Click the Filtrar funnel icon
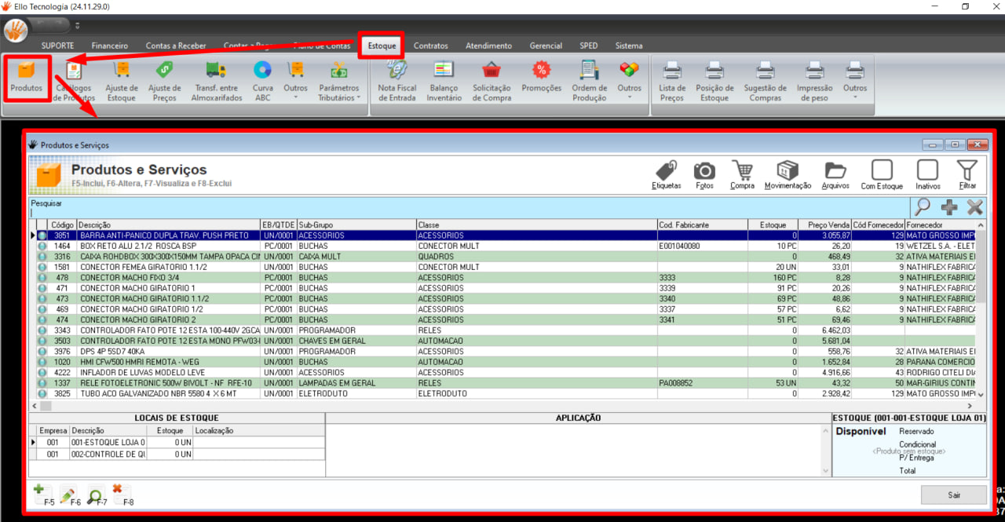 pos(967,175)
